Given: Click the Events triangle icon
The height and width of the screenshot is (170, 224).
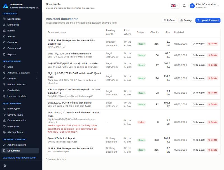Looking at the screenshot, I should click(x=4, y=31).
